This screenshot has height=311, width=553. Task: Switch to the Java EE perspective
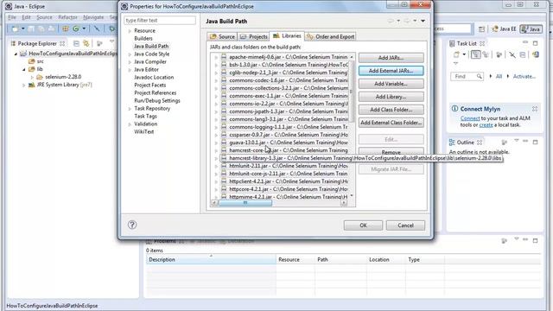504,29
